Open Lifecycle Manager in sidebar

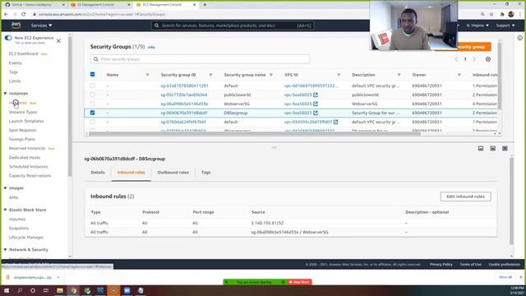[26, 238]
